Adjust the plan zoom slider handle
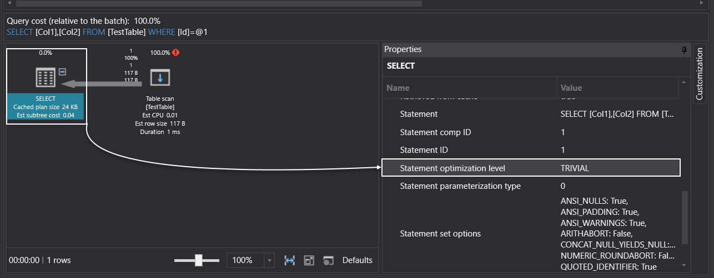 (198, 260)
